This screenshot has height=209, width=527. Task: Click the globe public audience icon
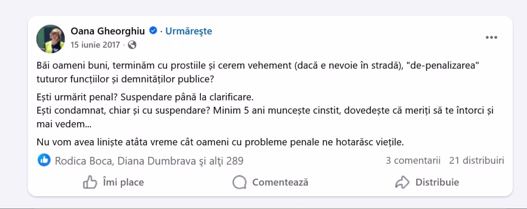click(132, 45)
